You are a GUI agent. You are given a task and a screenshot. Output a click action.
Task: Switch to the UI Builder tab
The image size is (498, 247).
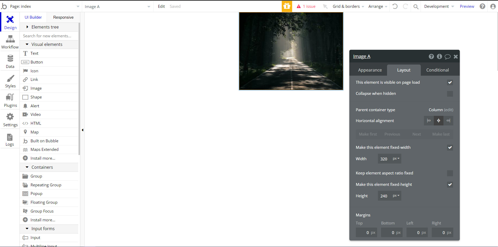pos(33,17)
